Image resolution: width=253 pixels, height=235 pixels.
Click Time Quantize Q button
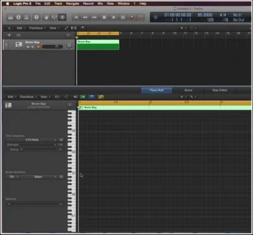pyautogui.click(x=61, y=140)
